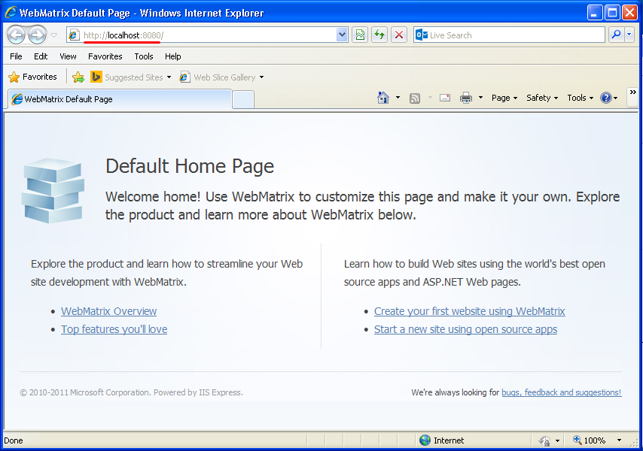Open the Tools command bar menu
The height and width of the screenshot is (451, 643).
pyautogui.click(x=581, y=98)
